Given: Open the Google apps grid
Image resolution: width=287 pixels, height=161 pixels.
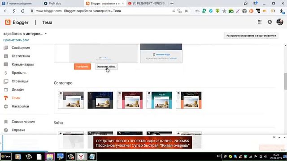Looking at the screenshot, I should coord(260,22).
